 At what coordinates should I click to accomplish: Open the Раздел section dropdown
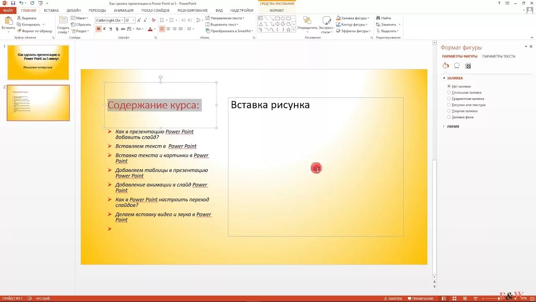coord(80,31)
